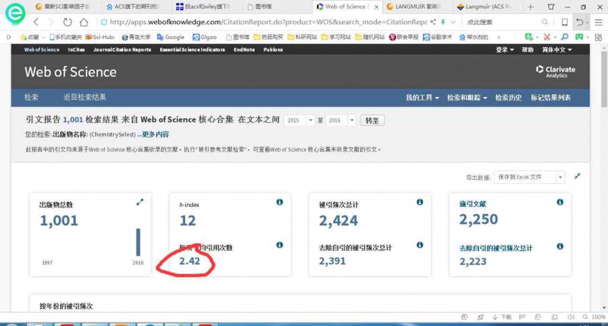Open the start year 2015 dropdown
Image resolution: width=608 pixels, height=326 pixels.
(x=300, y=120)
